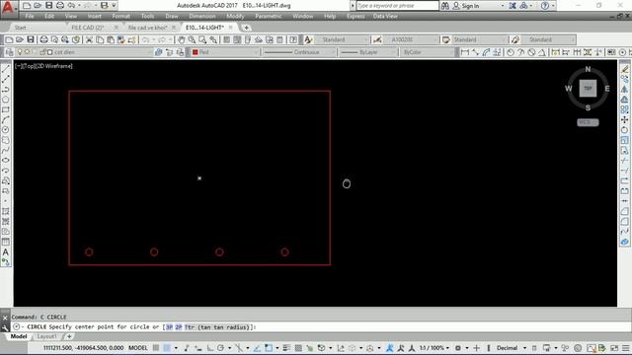The image size is (632, 355).
Task: Click the Ttr (tan tan radius) option
Action: [217, 327]
